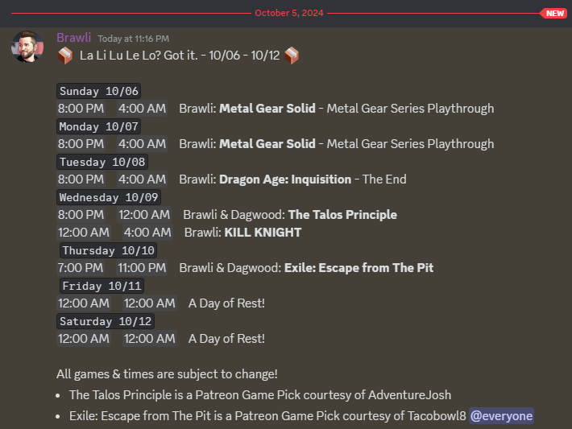
Task: Click The Talos Principle bold schedule title
Action: pos(342,215)
